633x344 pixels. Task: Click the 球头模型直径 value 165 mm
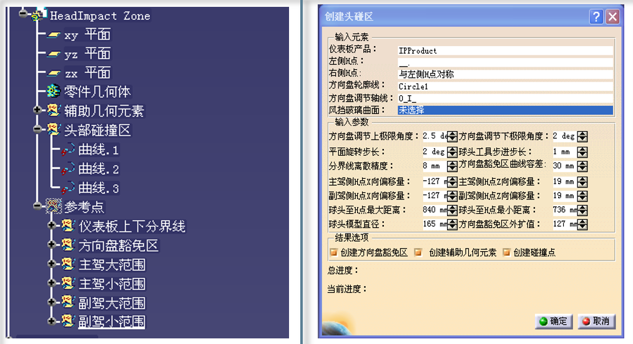[434, 224]
